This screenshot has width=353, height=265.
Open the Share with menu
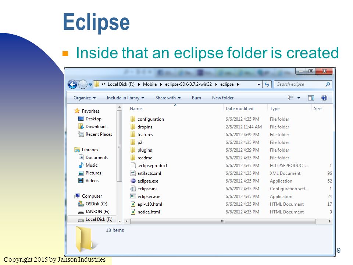pos(168,98)
